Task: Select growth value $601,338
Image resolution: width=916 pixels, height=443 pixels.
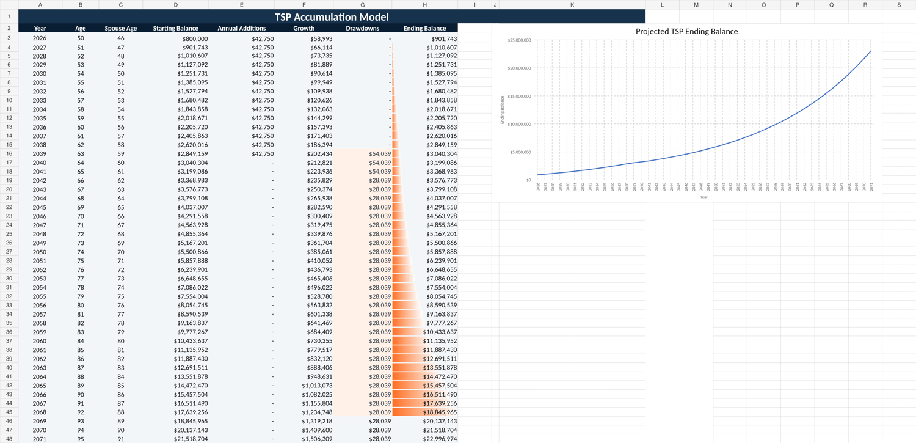Action: click(304, 314)
